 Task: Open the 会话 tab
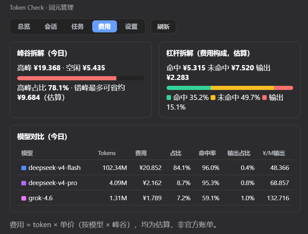51,26
